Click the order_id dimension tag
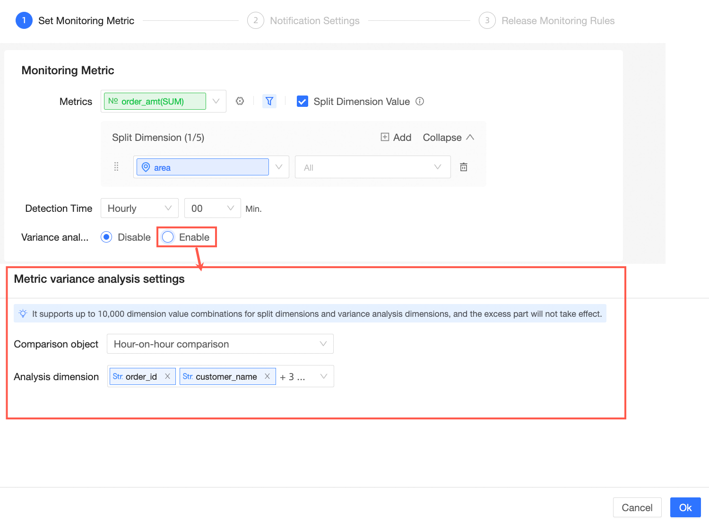 143,376
